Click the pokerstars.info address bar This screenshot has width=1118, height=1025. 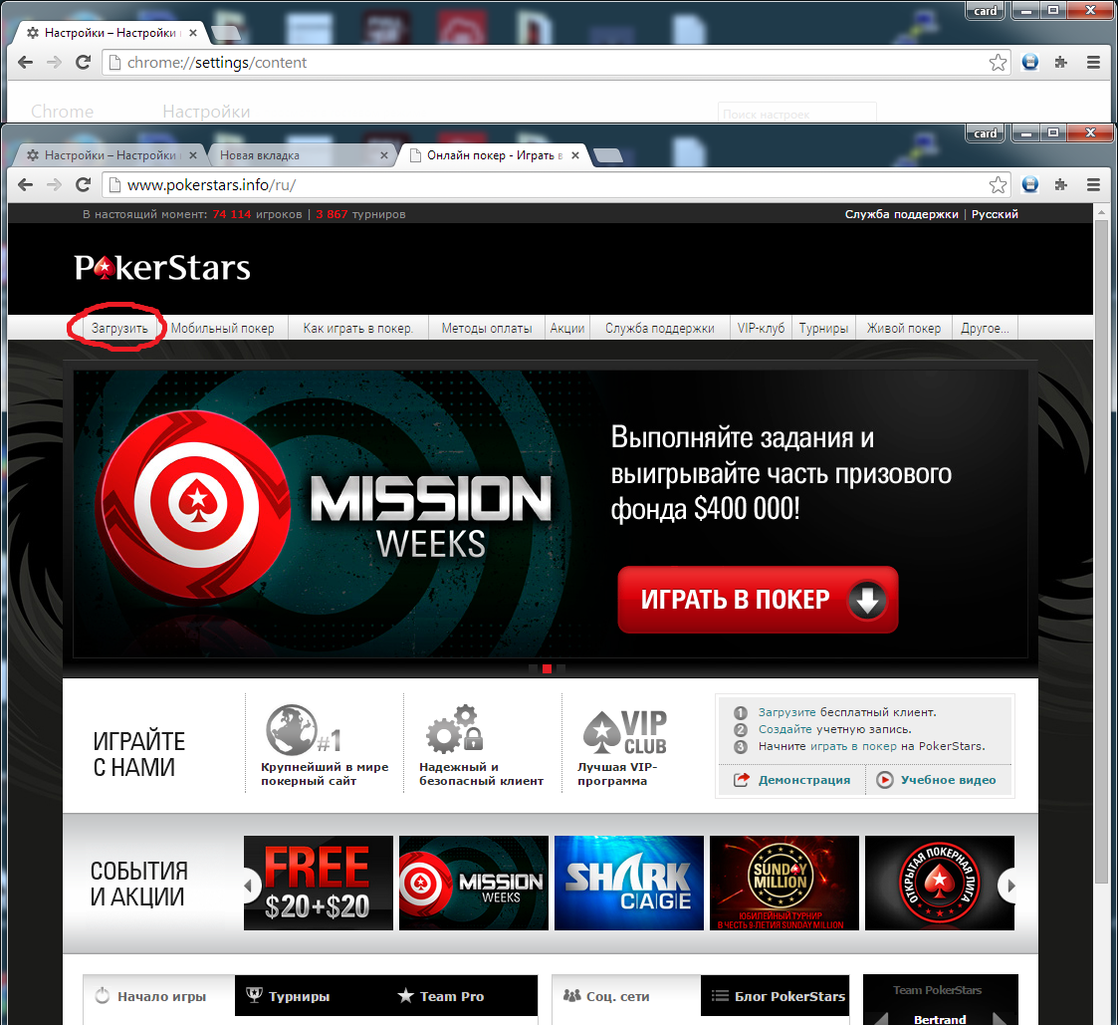(548, 184)
